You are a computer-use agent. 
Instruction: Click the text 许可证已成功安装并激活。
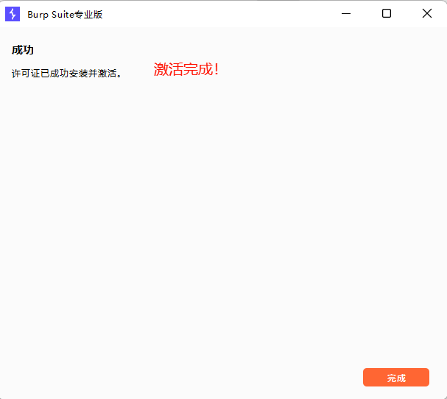point(67,74)
